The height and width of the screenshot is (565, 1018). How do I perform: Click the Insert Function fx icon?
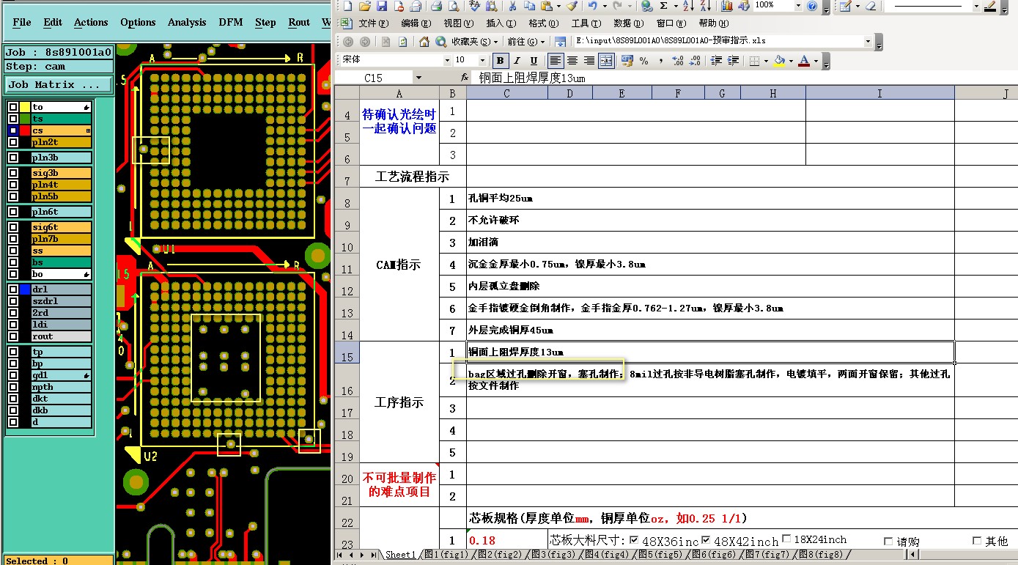pos(465,78)
